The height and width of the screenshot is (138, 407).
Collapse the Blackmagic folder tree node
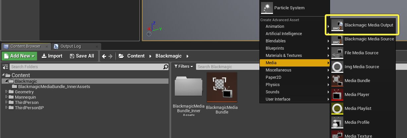(x=7, y=81)
